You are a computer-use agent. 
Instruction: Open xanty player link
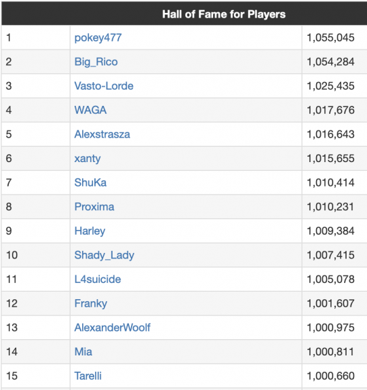88,159
